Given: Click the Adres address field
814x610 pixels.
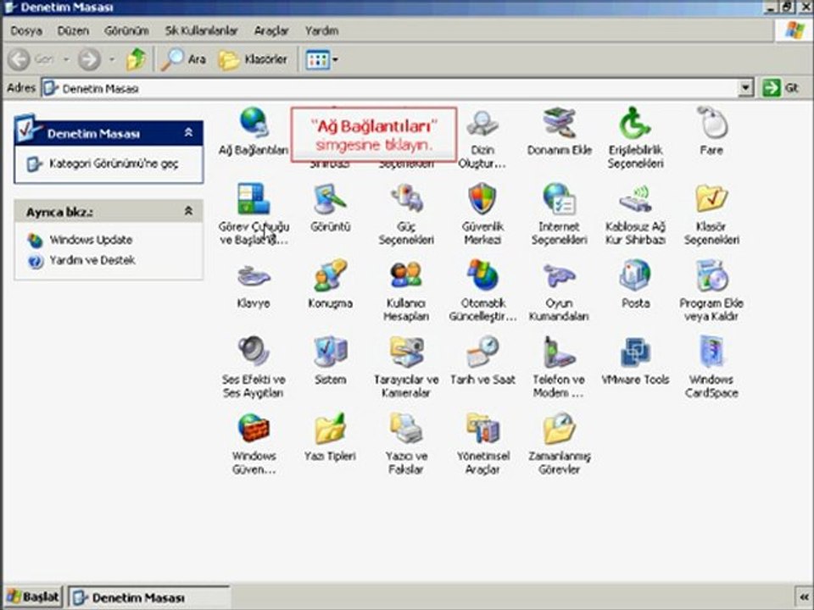Looking at the screenshot, I should pyautogui.click(x=389, y=88).
